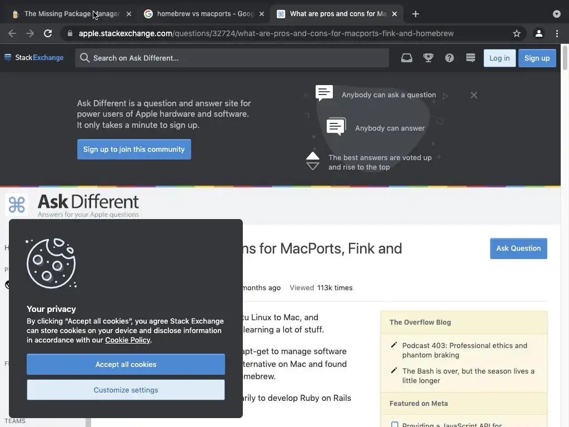Screen dimensions: 569x427
Task: Open the site switcher stack icon
Action: click(x=470, y=58)
